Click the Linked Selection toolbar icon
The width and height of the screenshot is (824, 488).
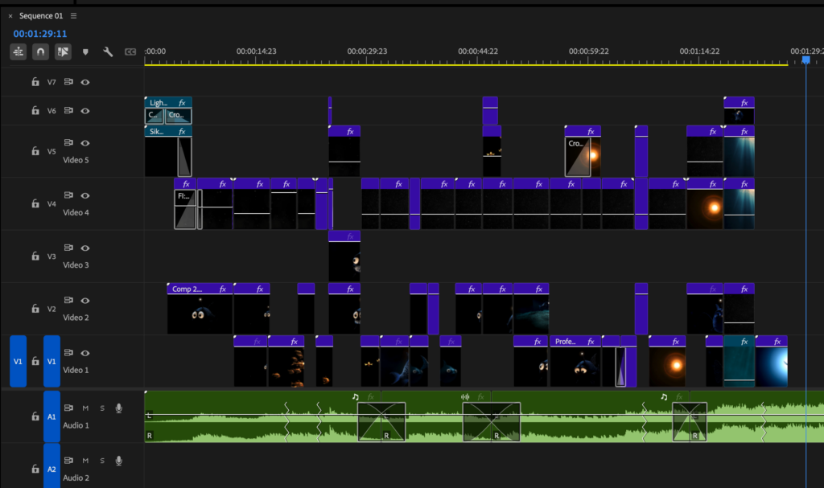(63, 51)
